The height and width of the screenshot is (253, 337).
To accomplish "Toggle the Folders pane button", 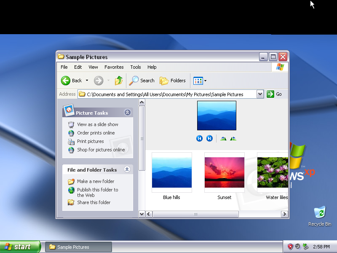I will pyautogui.click(x=173, y=81).
